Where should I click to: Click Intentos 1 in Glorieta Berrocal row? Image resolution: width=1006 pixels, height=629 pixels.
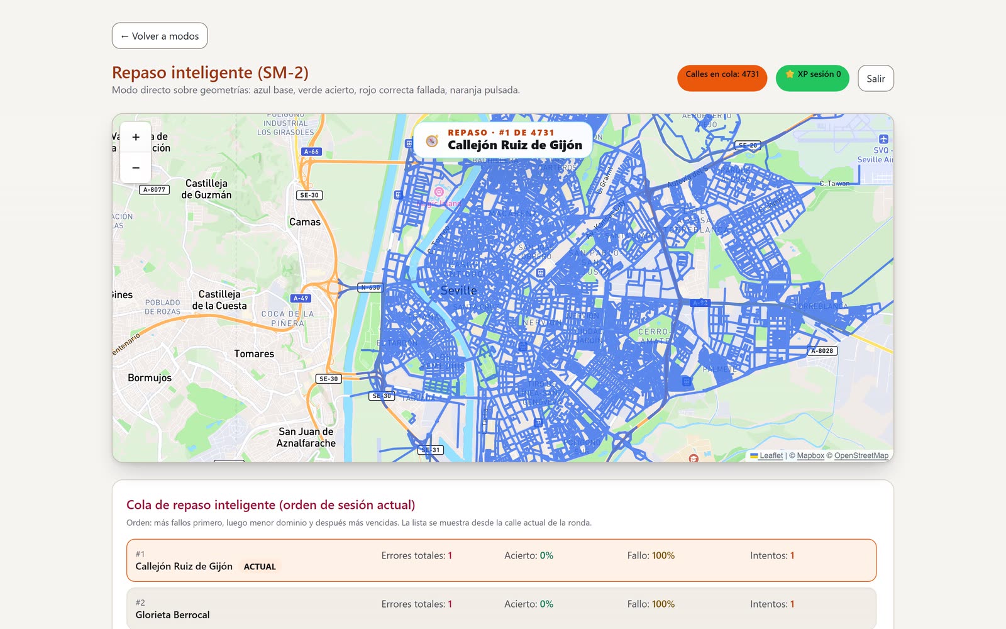[772, 604]
